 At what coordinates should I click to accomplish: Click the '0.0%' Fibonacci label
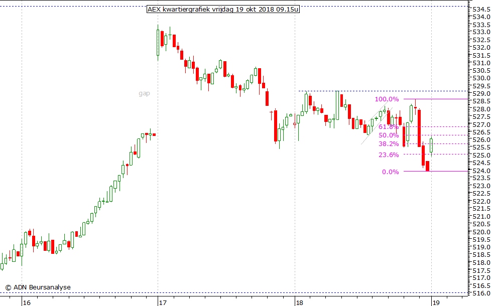tap(391, 172)
